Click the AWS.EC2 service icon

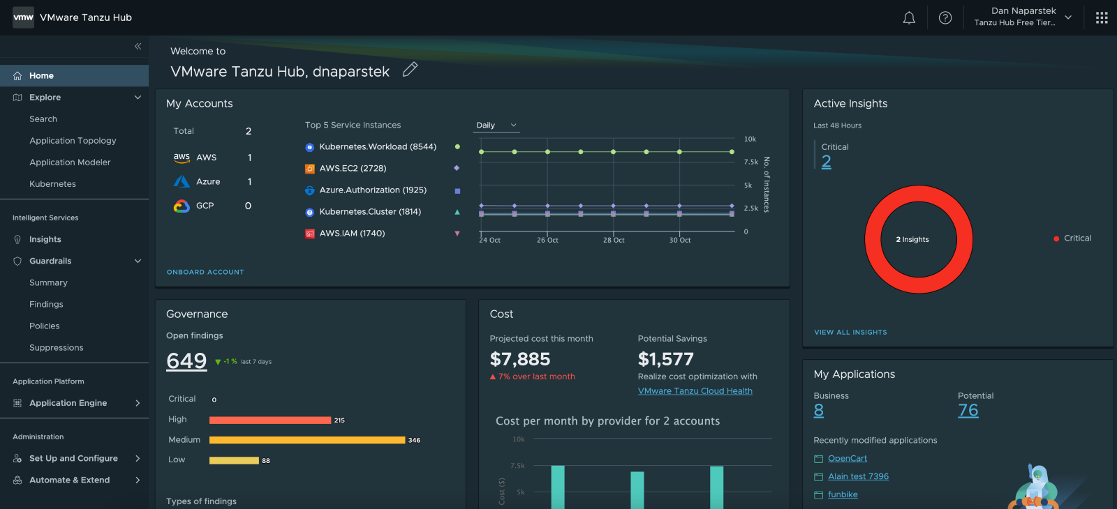pos(310,169)
